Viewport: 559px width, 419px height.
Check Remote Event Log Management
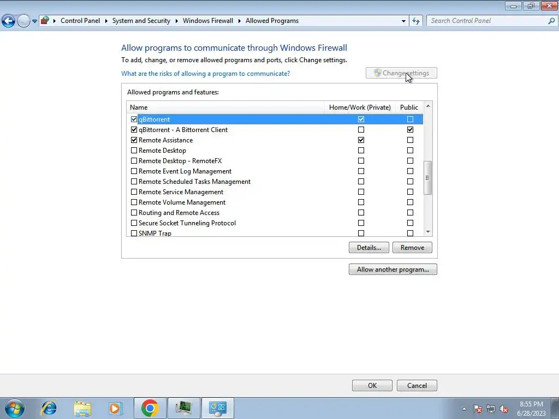pyautogui.click(x=134, y=171)
